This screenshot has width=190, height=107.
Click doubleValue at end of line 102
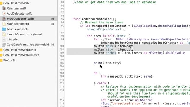click(175, 53)
